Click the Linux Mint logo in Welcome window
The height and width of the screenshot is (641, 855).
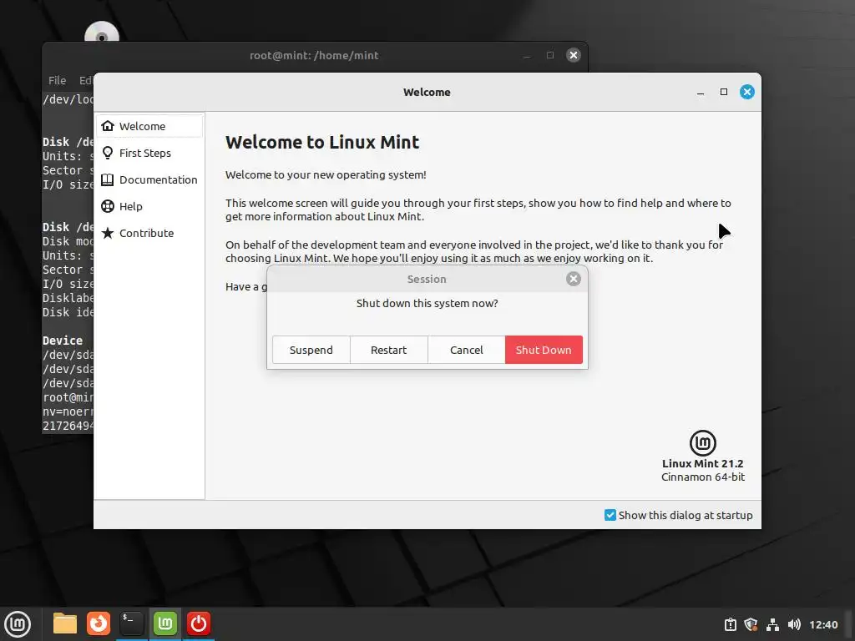coord(703,443)
